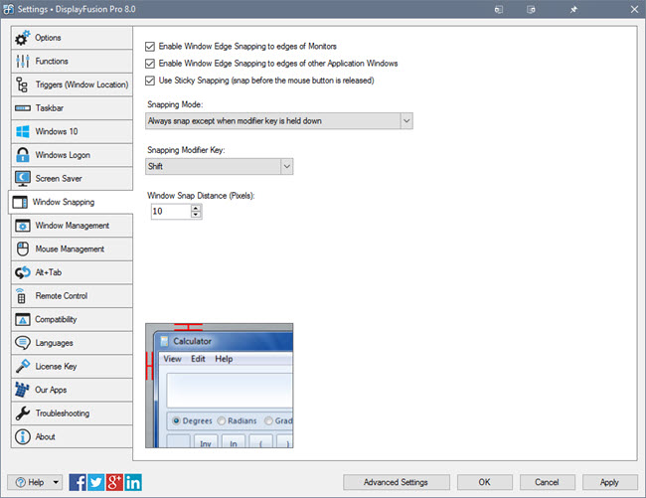The height and width of the screenshot is (498, 646).
Task: Click second monitor-move icon in title bar
Action: click(x=531, y=9)
